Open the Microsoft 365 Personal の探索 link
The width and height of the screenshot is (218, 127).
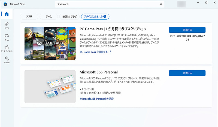click(x=97, y=99)
